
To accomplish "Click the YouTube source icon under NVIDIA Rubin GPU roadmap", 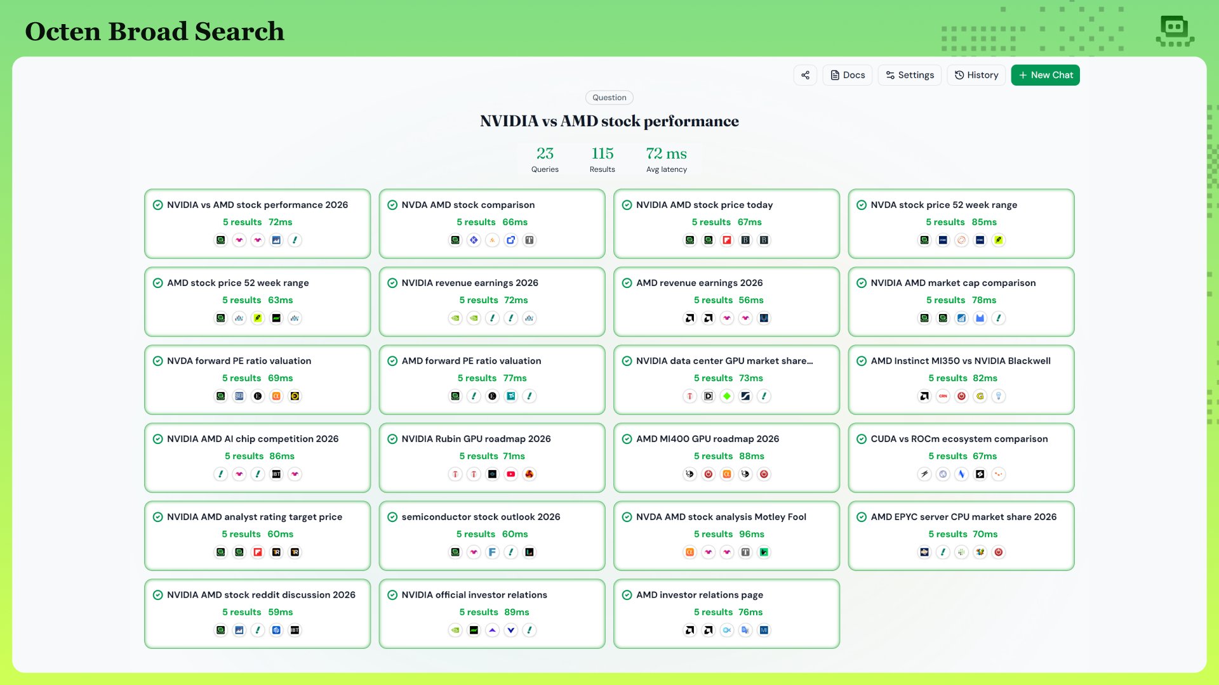I will (x=511, y=474).
